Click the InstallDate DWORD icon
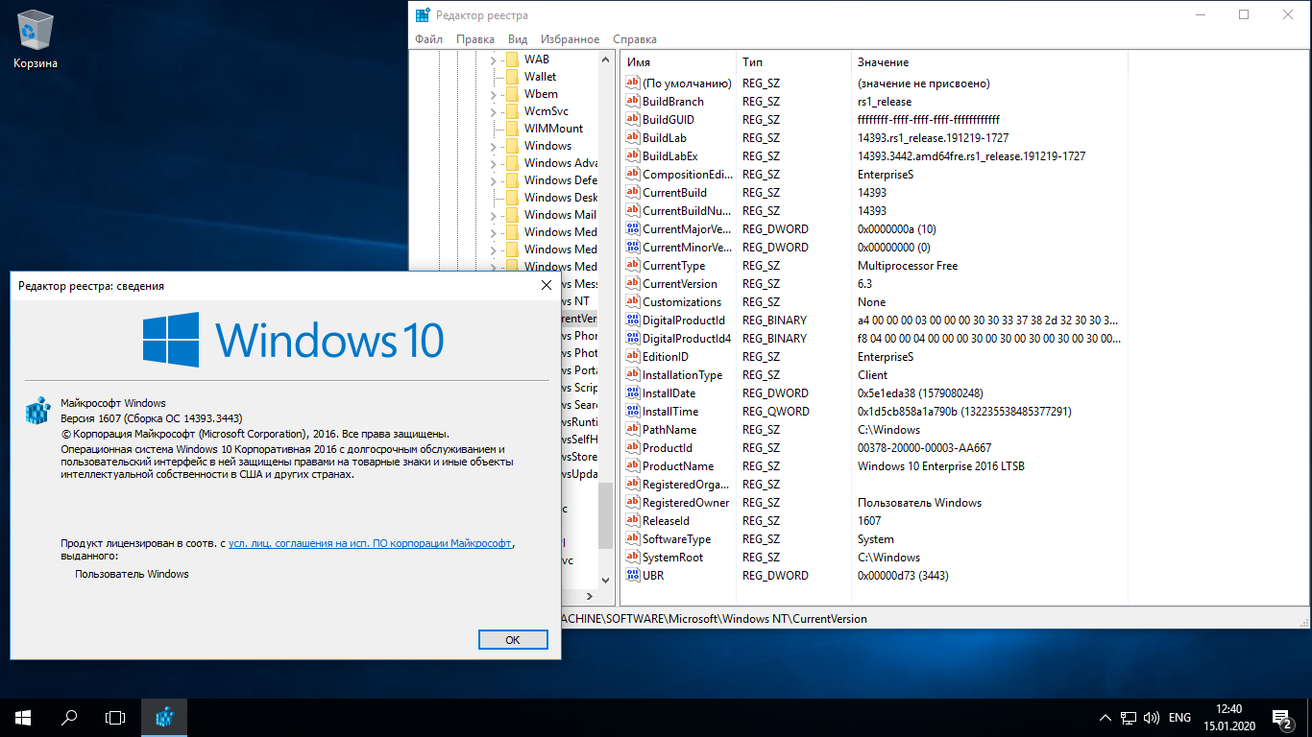Screen dimensions: 1312x737 [x=632, y=392]
